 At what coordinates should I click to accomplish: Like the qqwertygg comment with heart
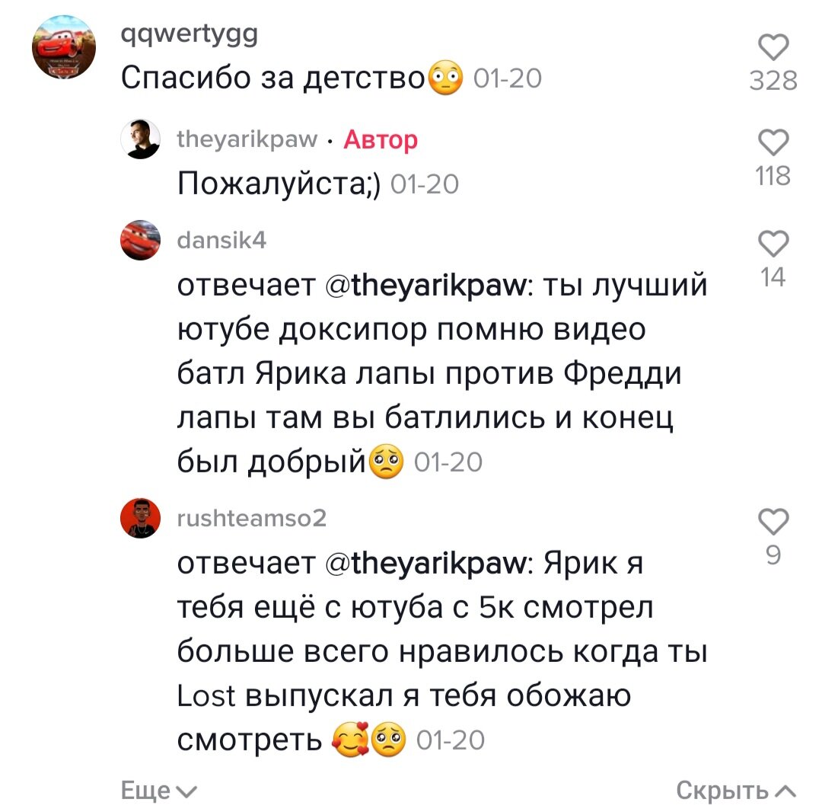(774, 47)
